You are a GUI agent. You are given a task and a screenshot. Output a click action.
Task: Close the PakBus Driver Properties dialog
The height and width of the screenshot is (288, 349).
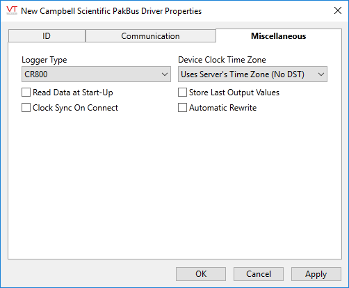[x=338, y=10]
